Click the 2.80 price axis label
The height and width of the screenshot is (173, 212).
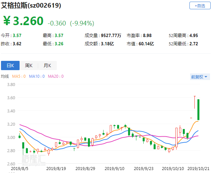coord(11,151)
